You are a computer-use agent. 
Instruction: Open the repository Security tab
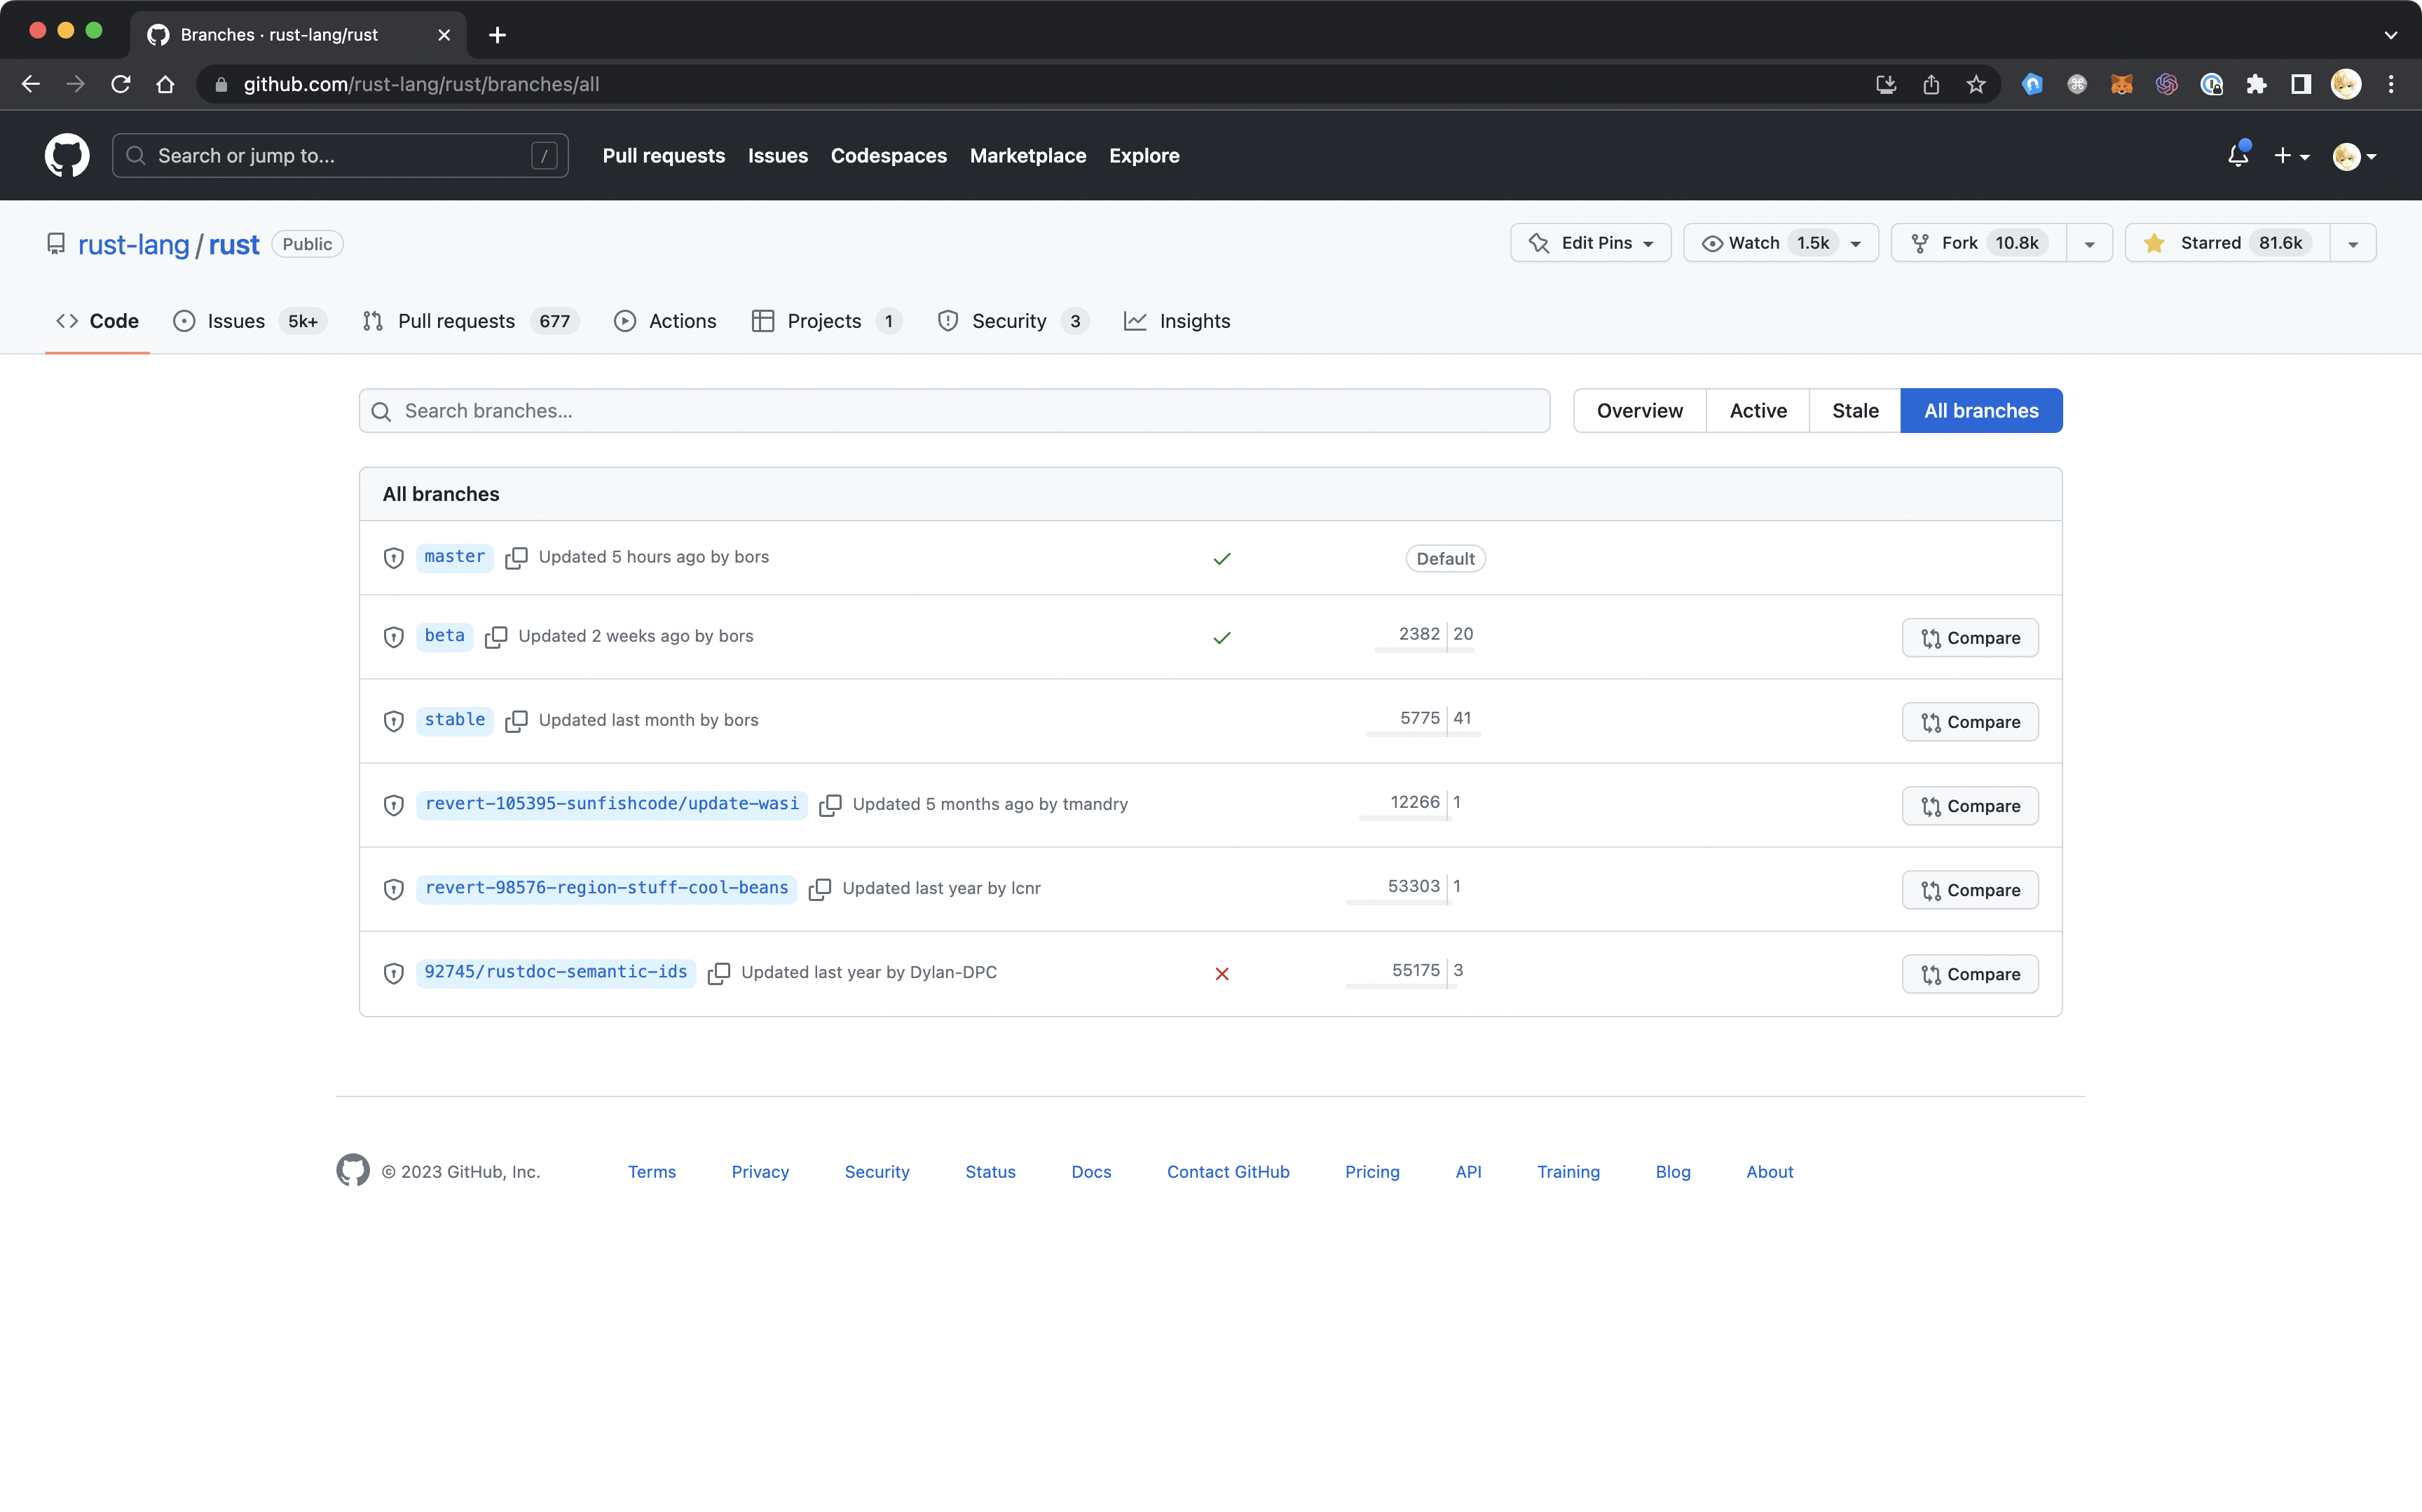pos(1013,321)
